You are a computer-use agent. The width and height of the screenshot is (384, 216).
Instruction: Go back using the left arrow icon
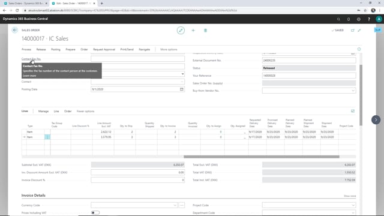click(14, 30)
